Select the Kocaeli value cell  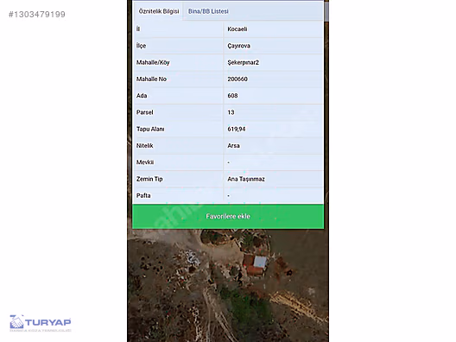click(237, 29)
